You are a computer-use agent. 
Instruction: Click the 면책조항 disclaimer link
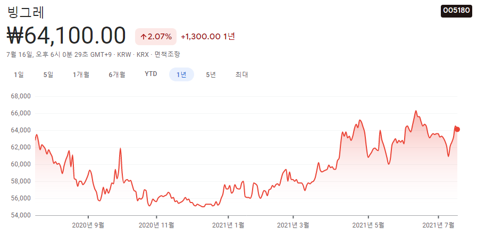[x=168, y=55]
